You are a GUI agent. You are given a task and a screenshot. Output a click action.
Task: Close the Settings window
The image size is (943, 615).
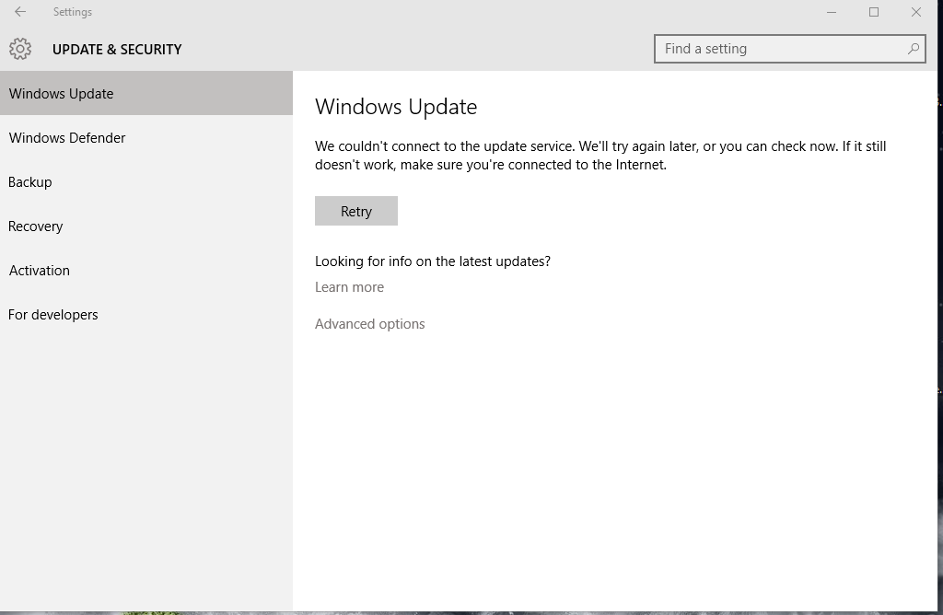(916, 12)
